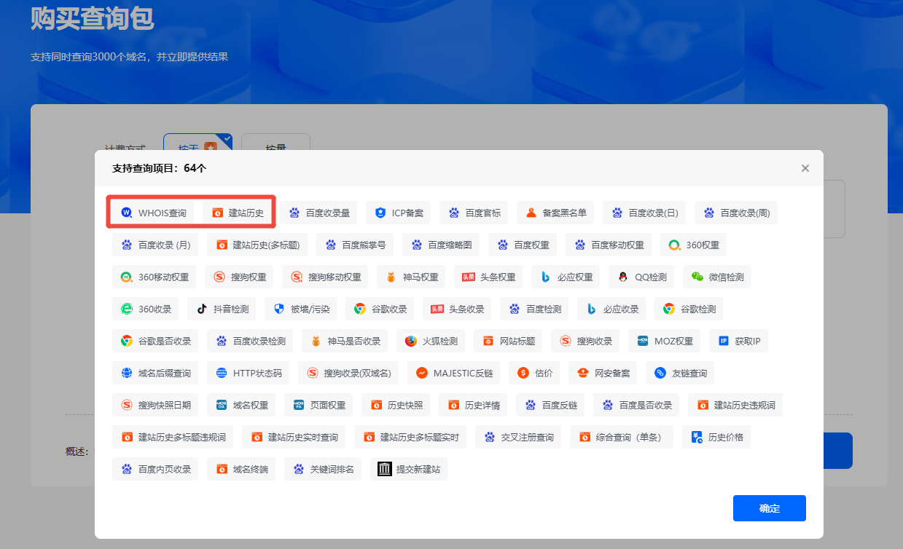The width and height of the screenshot is (903, 549).
Task: Click the 神马权重 icon
Action: (x=391, y=277)
